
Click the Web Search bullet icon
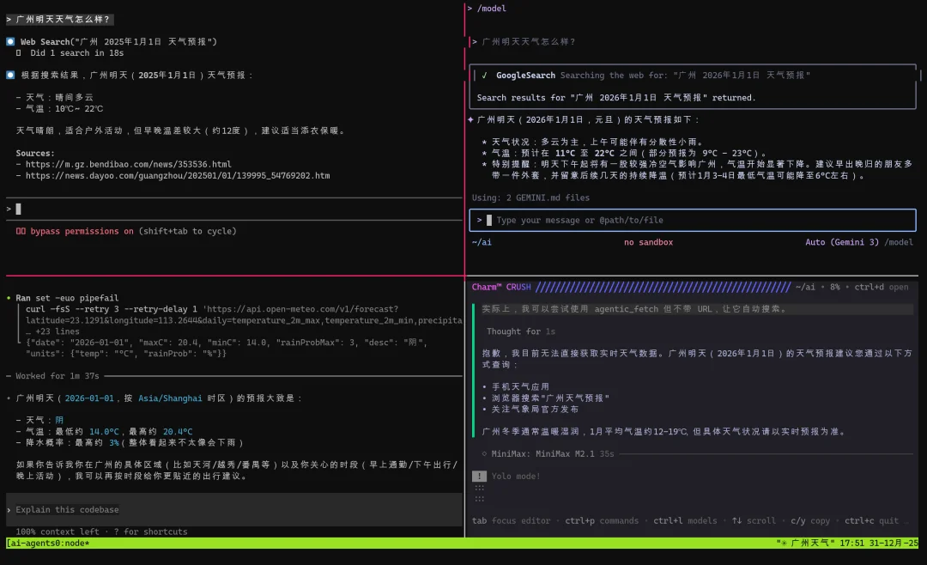pos(10,41)
